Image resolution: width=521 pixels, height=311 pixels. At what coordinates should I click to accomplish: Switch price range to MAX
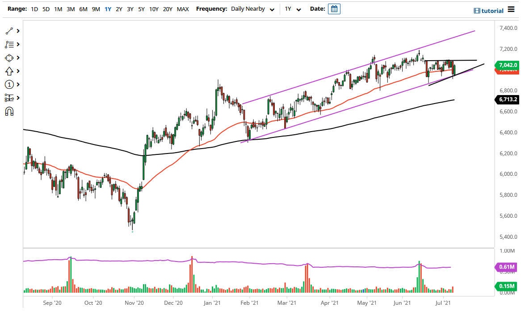(182, 8)
